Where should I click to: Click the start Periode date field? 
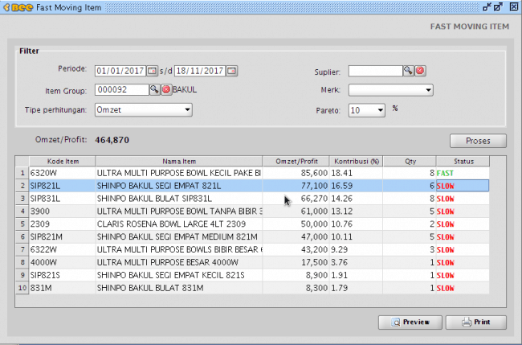[x=120, y=71]
